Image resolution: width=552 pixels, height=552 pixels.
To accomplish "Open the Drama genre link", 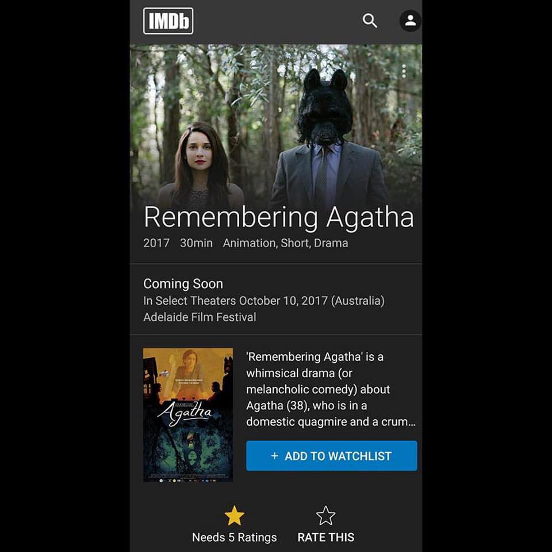I will 331,243.
